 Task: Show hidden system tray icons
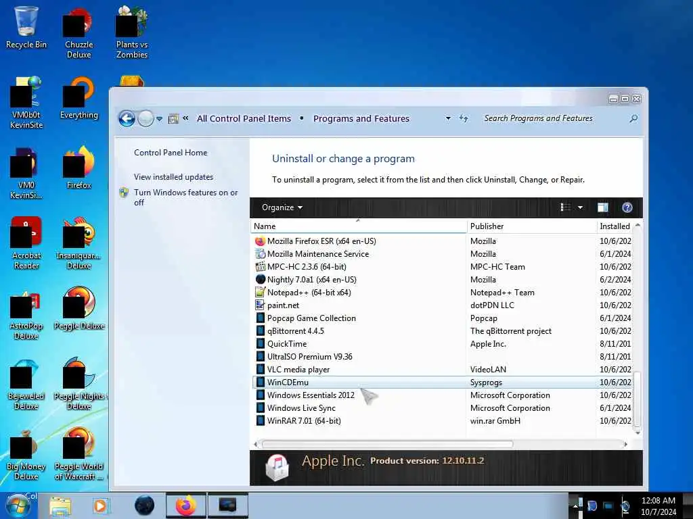(575, 506)
